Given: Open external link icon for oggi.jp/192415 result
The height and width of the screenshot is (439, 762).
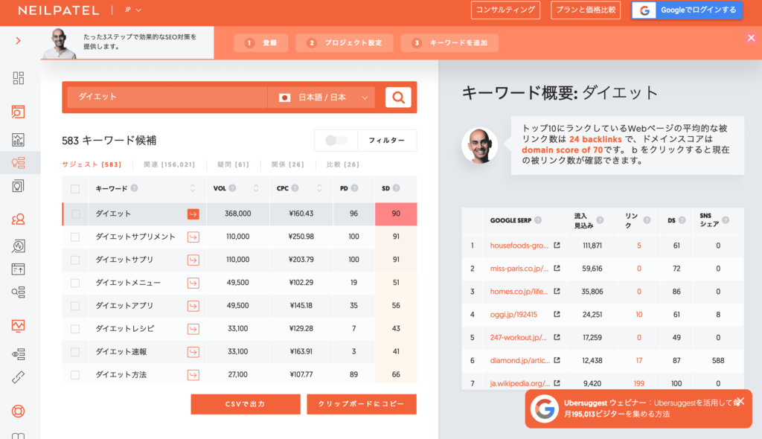Looking at the screenshot, I should tap(557, 315).
